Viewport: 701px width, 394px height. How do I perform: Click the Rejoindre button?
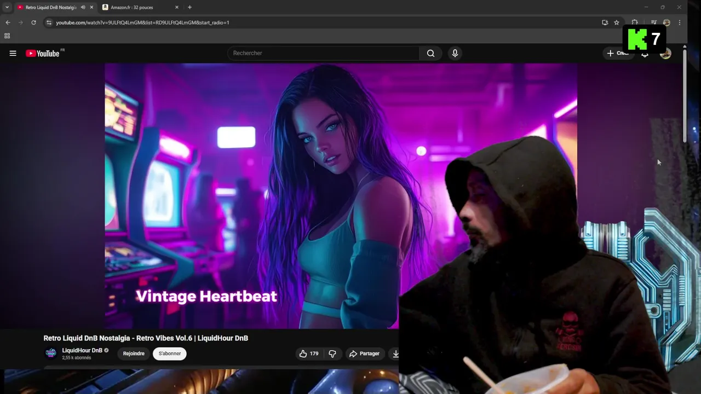[x=134, y=354]
